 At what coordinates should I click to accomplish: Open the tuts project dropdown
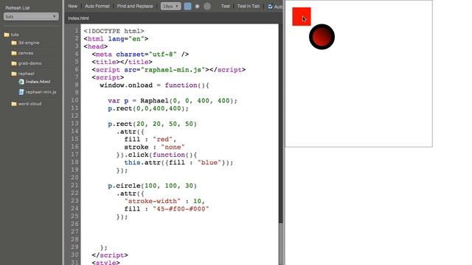[x=31, y=16]
